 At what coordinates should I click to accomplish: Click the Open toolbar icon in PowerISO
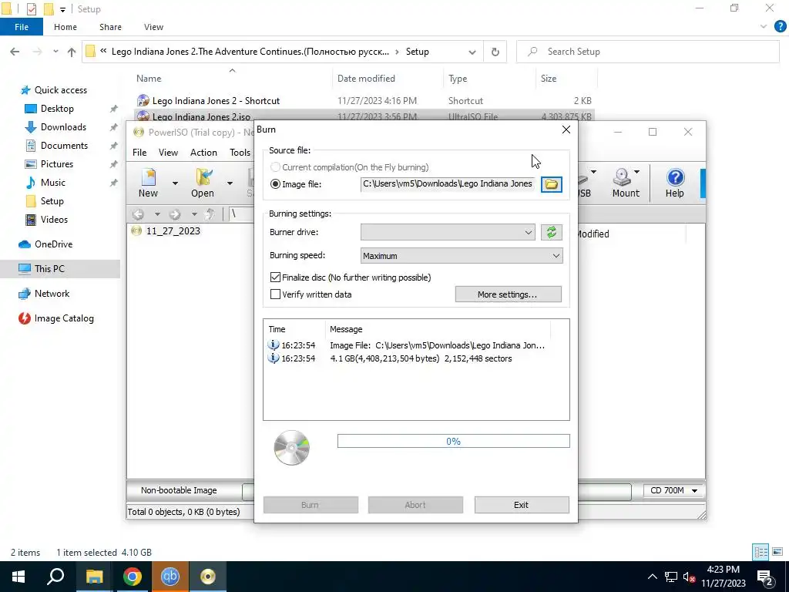[x=203, y=183]
